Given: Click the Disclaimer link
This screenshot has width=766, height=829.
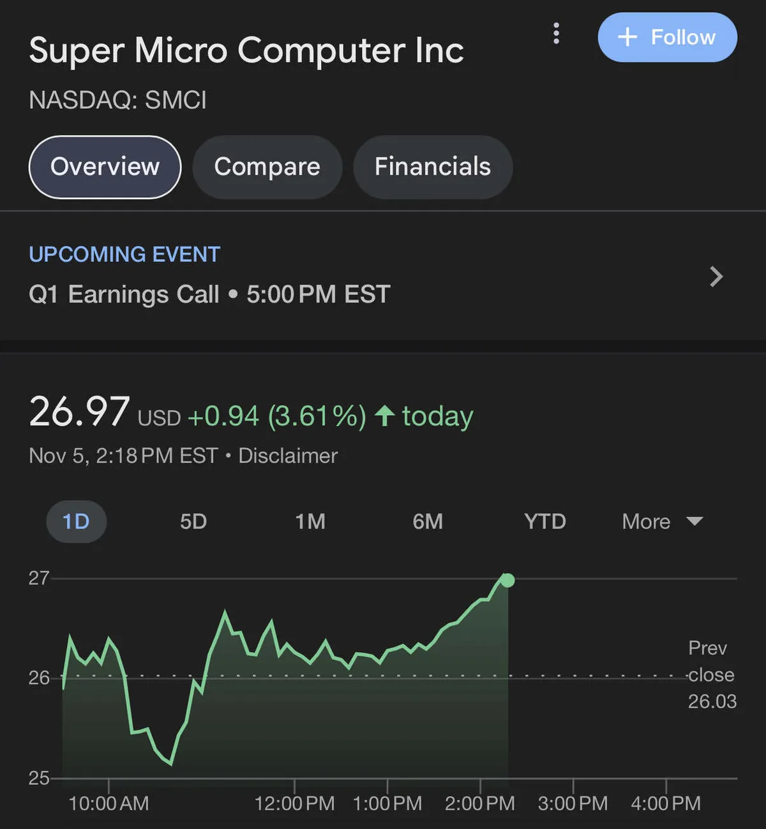Looking at the screenshot, I should [287, 456].
